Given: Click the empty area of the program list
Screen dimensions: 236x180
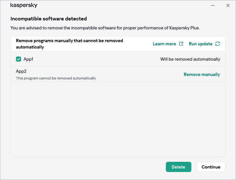Looking at the screenshot, I should (x=118, y=118).
